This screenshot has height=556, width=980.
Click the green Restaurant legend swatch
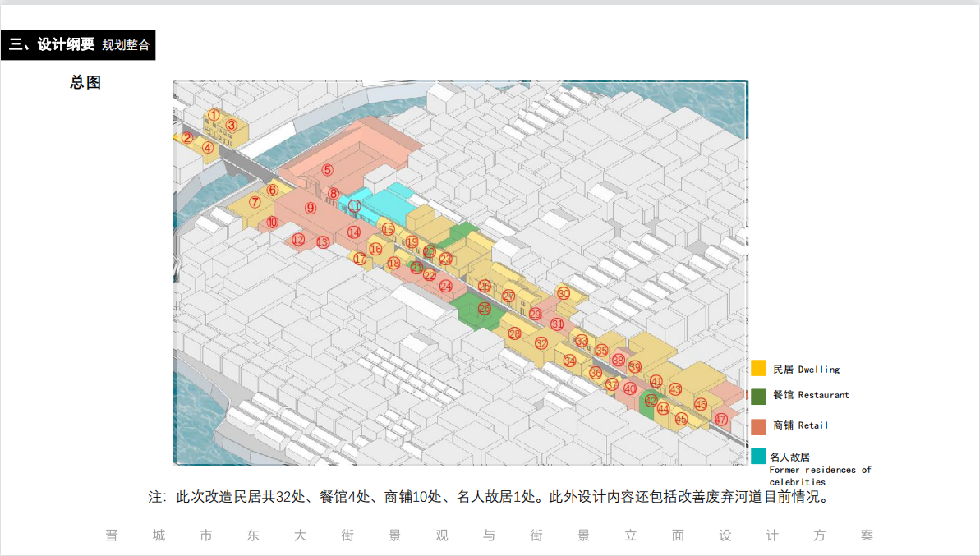click(758, 396)
